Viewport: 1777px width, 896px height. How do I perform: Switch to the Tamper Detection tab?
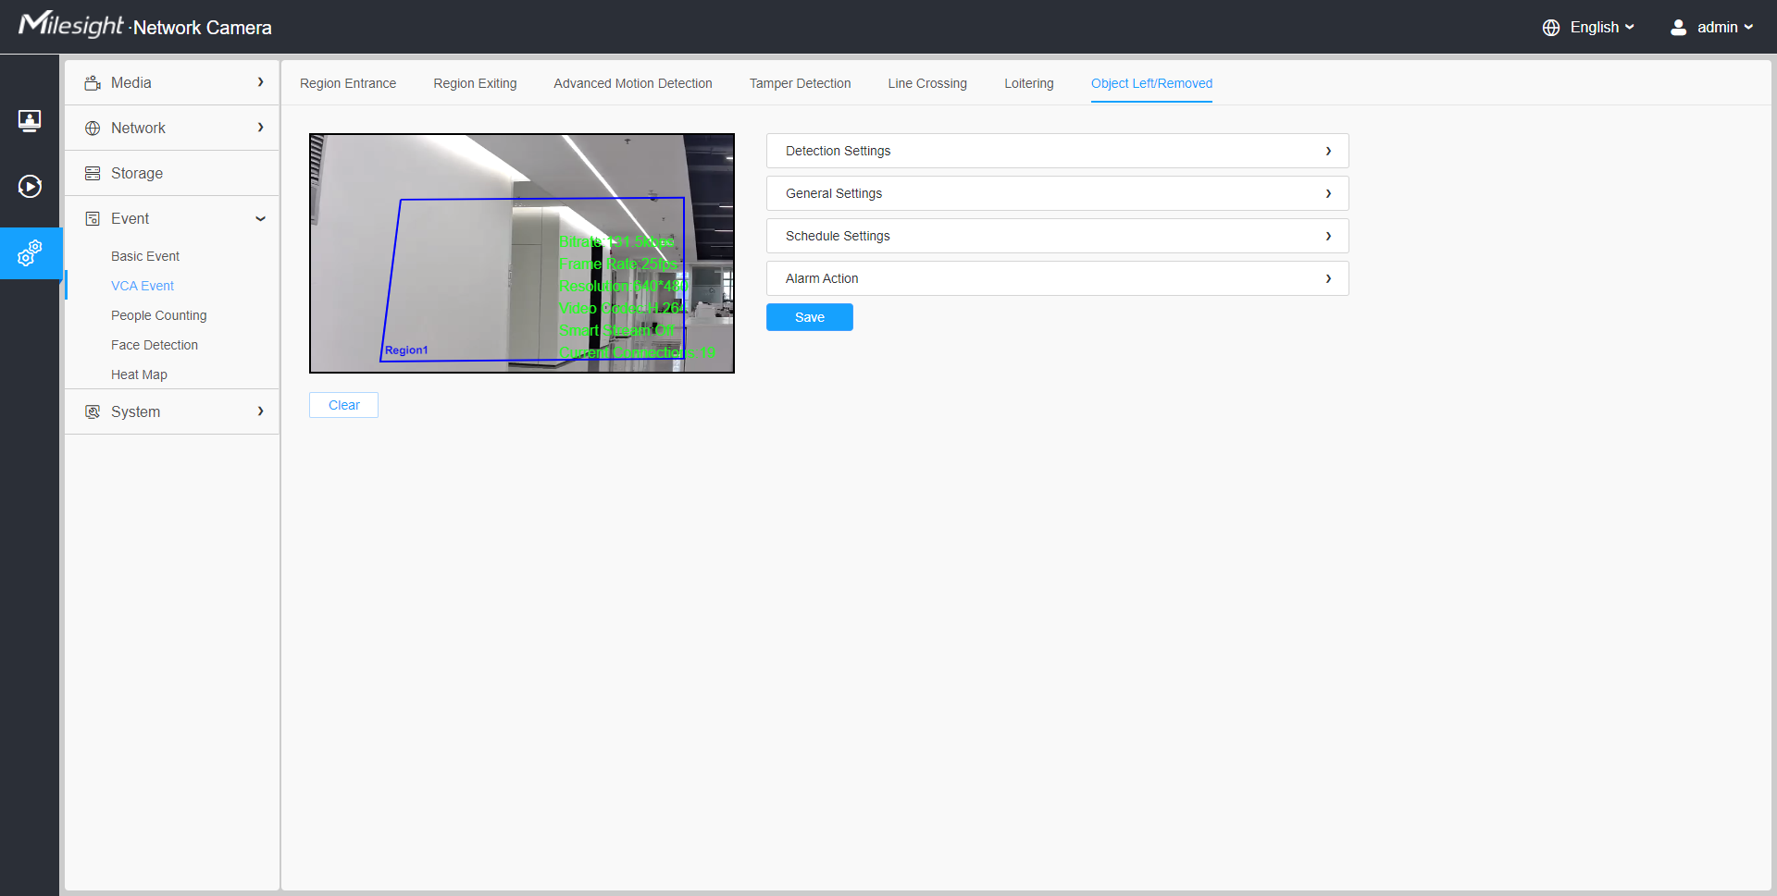(800, 83)
